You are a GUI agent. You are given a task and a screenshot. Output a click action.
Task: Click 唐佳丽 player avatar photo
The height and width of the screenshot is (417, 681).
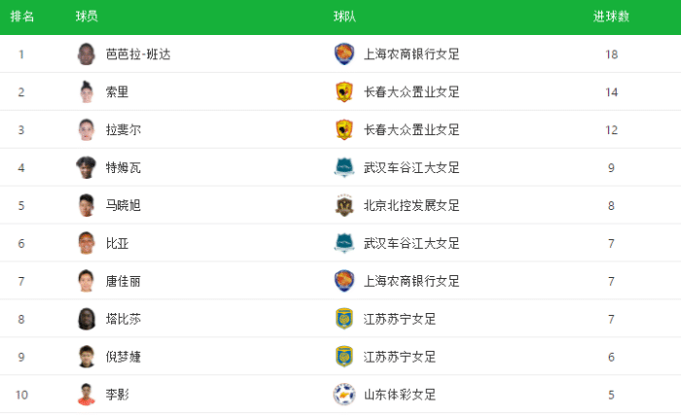pyautogui.click(x=87, y=281)
